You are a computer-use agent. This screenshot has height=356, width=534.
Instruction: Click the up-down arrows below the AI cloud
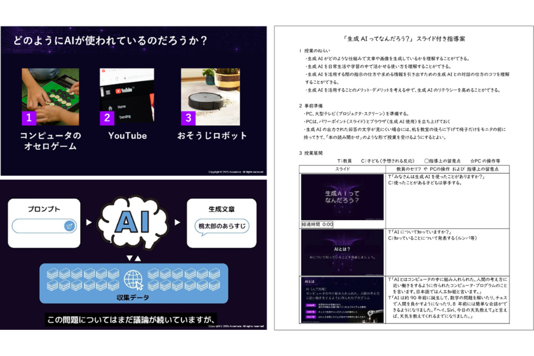click(132, 257)
